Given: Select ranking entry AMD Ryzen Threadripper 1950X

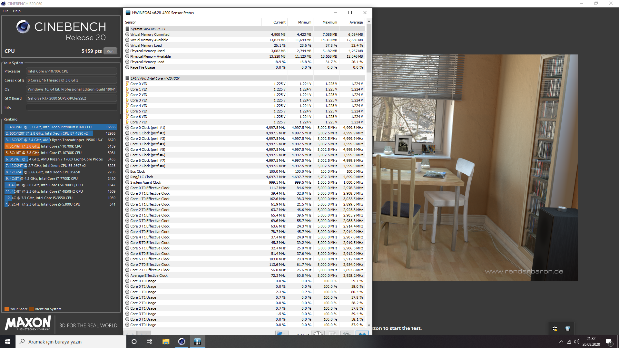Looking at the screenshot, I should tap(60, 140).
